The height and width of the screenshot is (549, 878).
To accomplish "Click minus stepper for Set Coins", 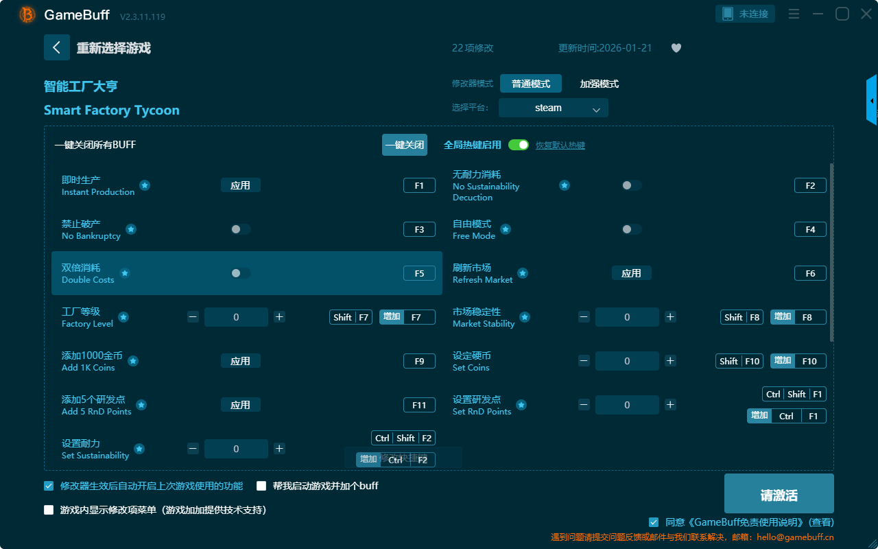I will point(584,361).
